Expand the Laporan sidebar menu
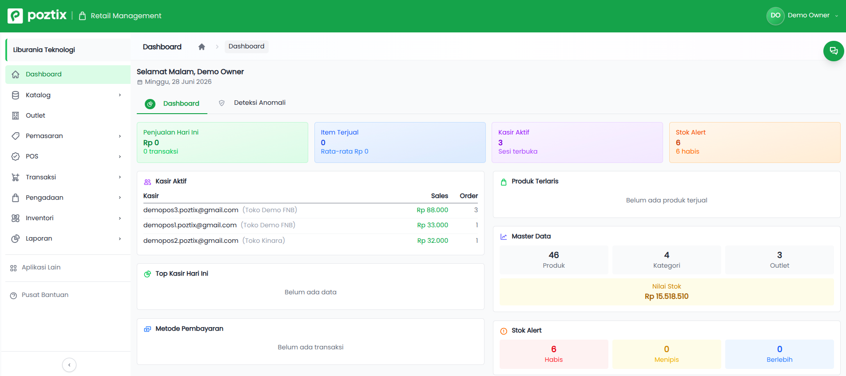Viewport: 846px width, 376px height. pos(68,238)
